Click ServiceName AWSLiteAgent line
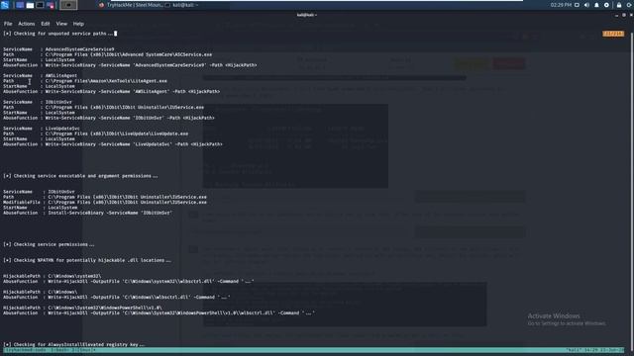 pos(40,75)
